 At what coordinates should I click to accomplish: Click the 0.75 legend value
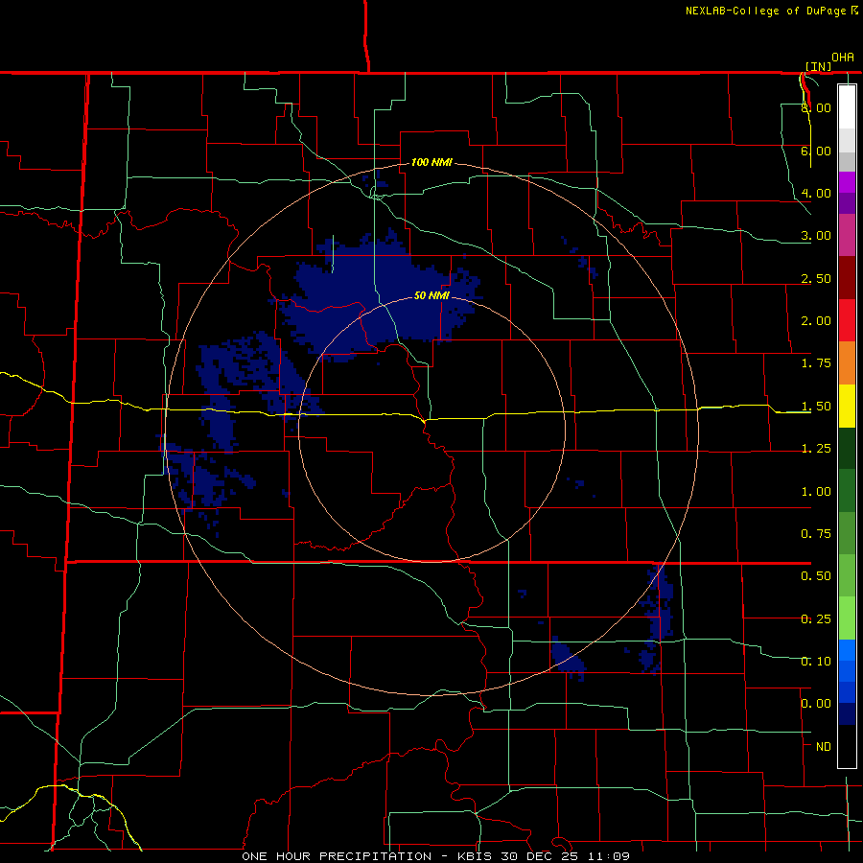[x=816, y=534]
